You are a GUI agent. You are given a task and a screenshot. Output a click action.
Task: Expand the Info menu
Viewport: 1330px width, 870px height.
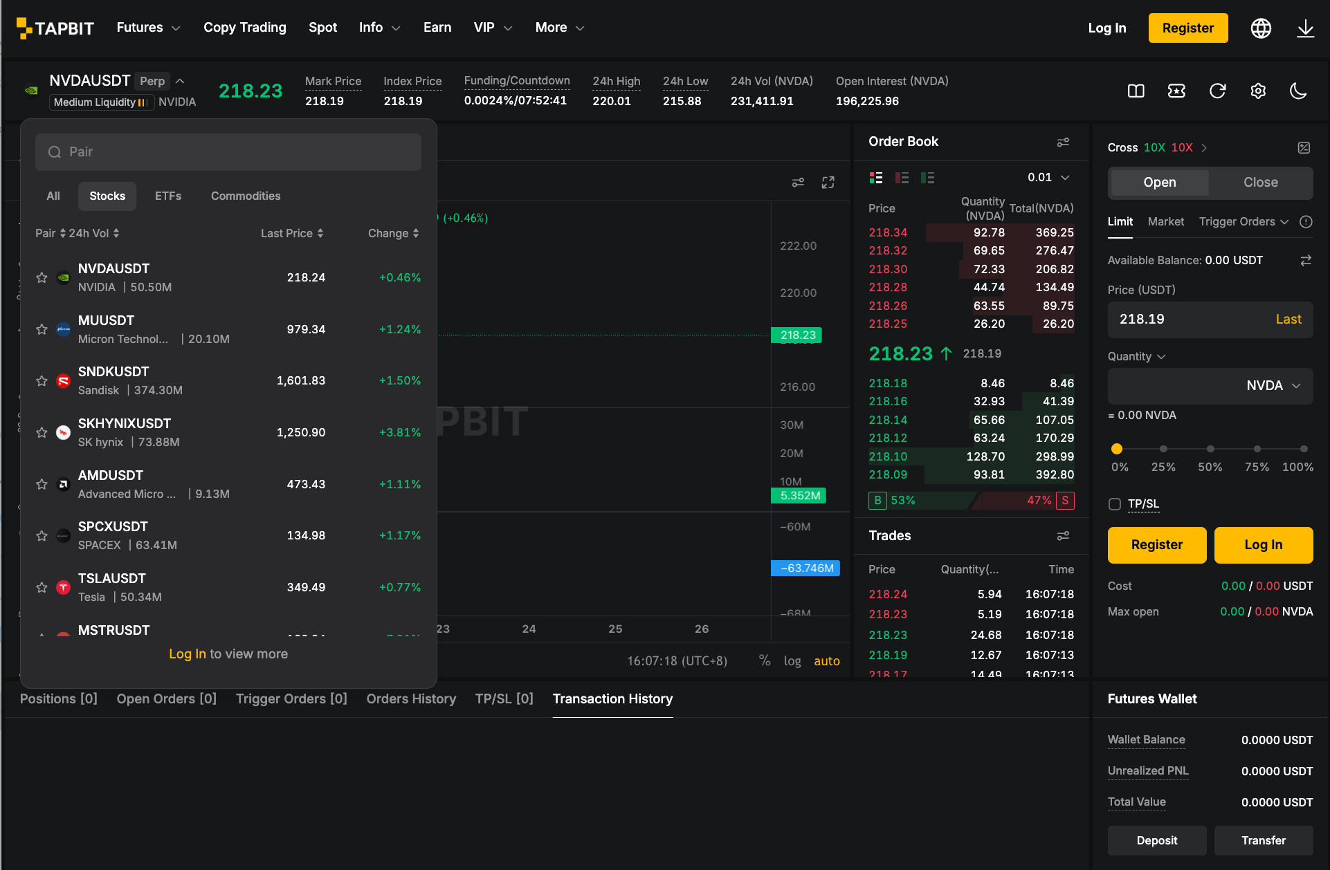point(379,28)
